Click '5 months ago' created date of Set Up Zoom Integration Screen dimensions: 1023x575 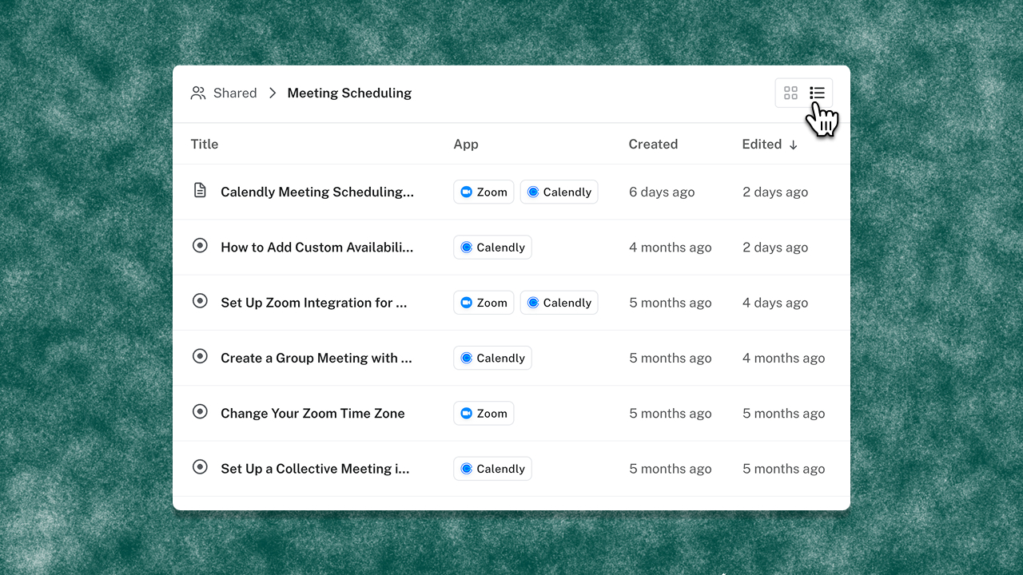pos(671,303)
